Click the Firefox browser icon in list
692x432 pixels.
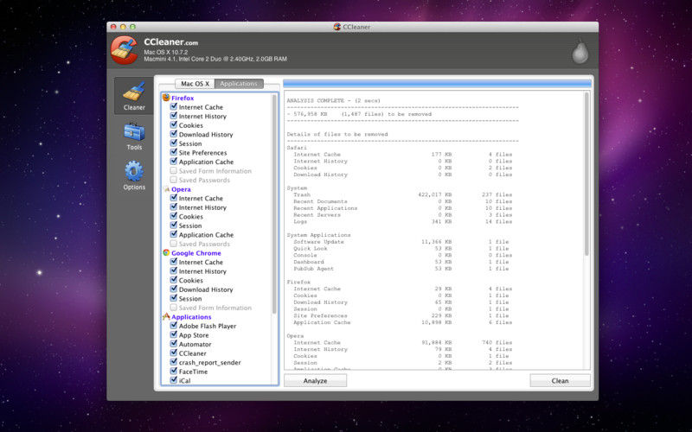click(x=166, y=98)
